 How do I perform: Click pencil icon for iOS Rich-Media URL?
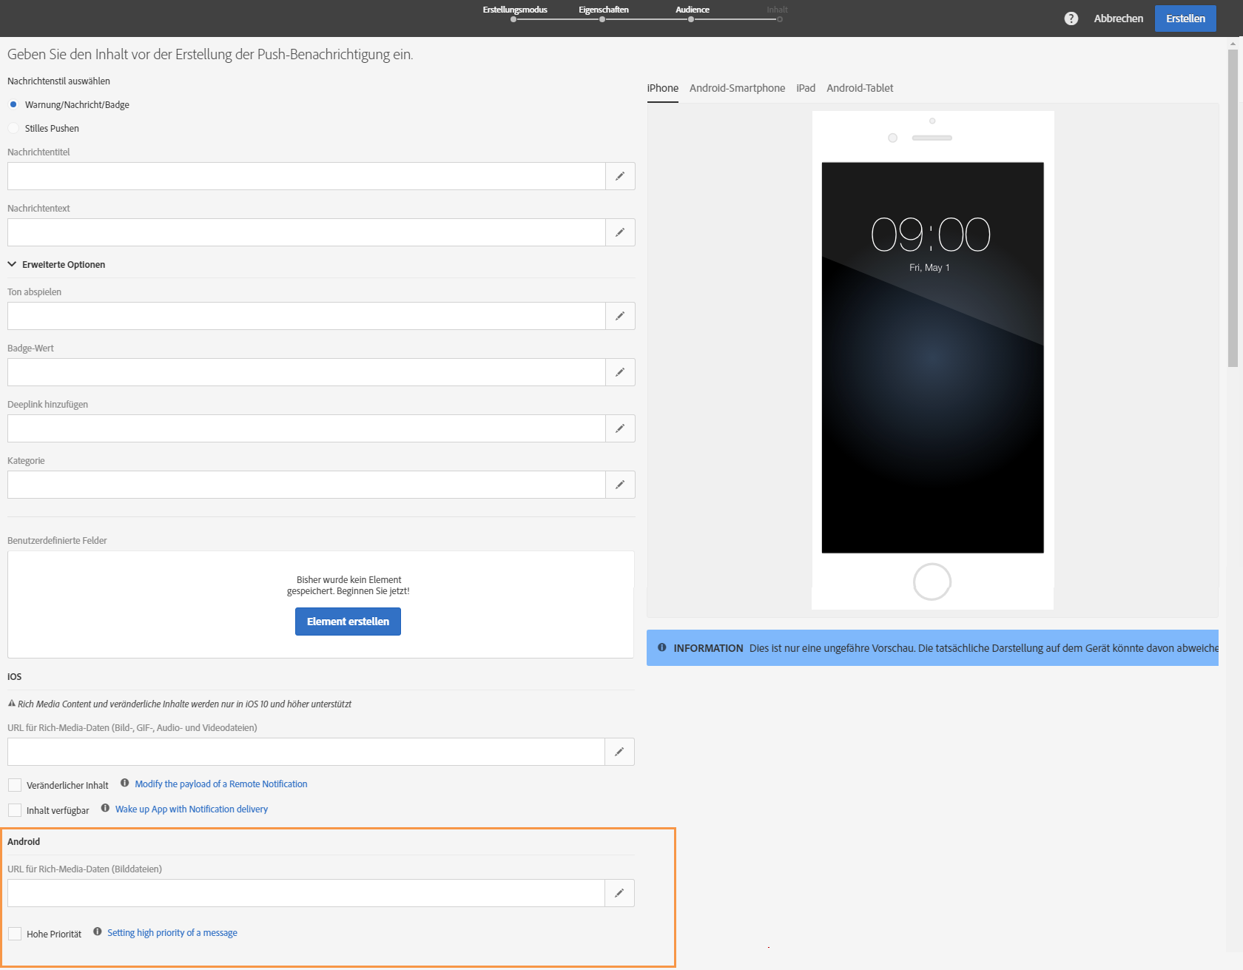point(619,752)
